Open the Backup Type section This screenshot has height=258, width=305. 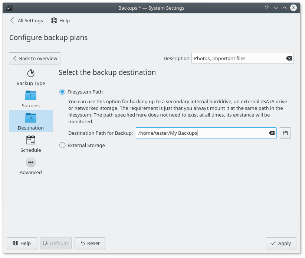click(31, 78)
